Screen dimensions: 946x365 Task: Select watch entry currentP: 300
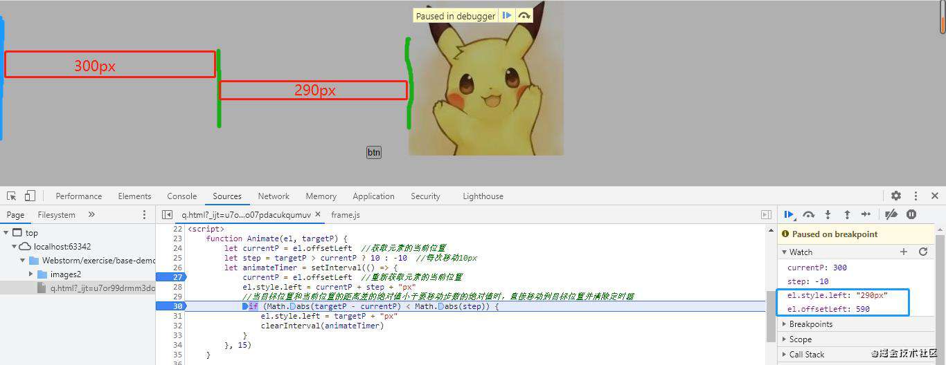[817, 268]
